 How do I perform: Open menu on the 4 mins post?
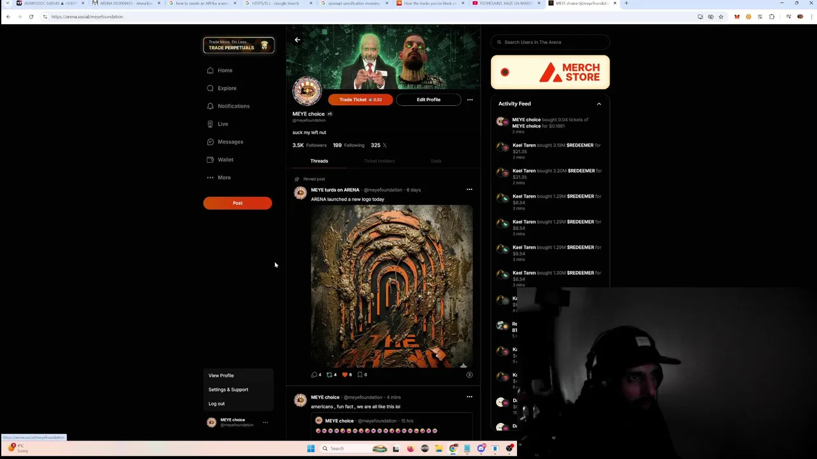[469, 397]
